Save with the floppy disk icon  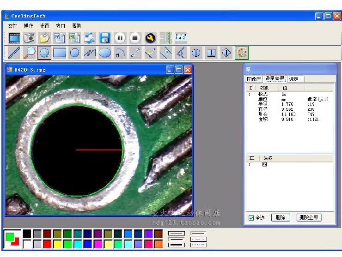[105, 38]
